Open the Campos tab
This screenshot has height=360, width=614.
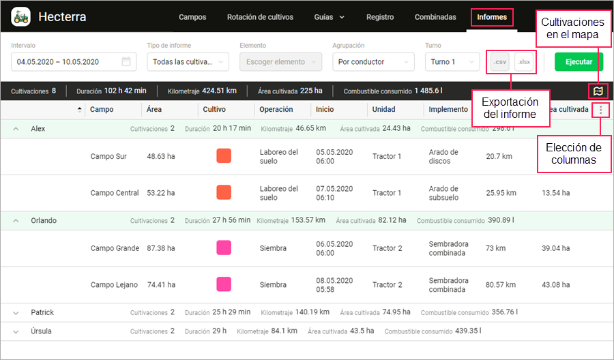[x=192, y=17]
